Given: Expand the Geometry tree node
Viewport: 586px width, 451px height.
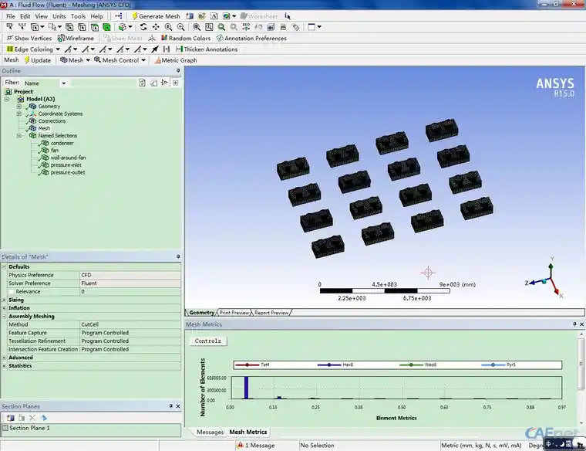Looking at the screenshot, I should (19, 107).
